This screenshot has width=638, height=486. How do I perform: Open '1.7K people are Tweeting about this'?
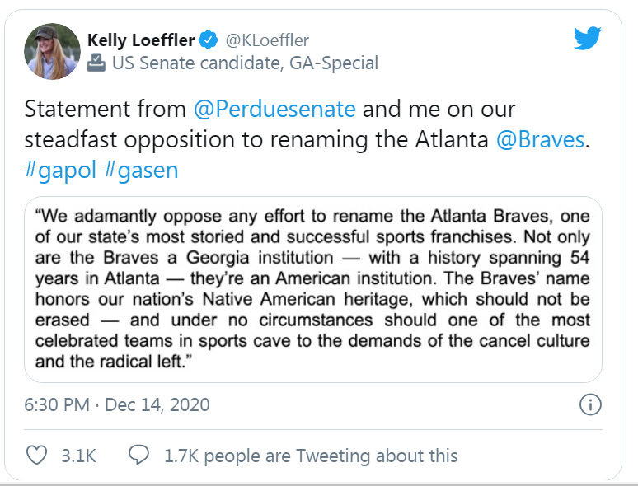click(311, 456)
